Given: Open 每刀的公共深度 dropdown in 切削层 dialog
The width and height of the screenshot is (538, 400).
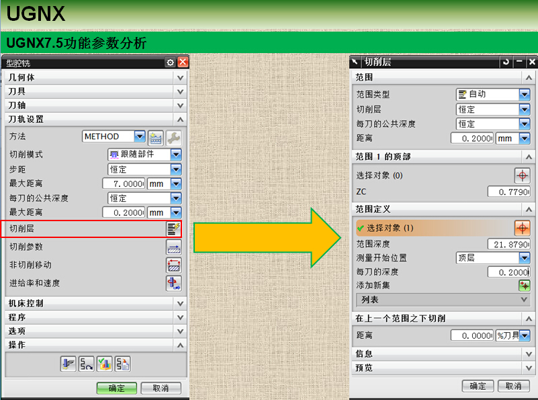Looking at the screenshot, I should tap(525, 124).
